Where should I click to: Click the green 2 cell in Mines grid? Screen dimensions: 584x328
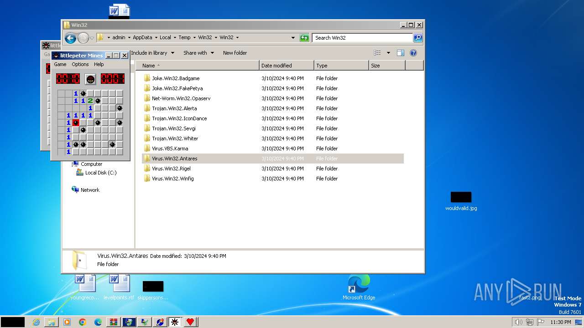coord(90,101)
